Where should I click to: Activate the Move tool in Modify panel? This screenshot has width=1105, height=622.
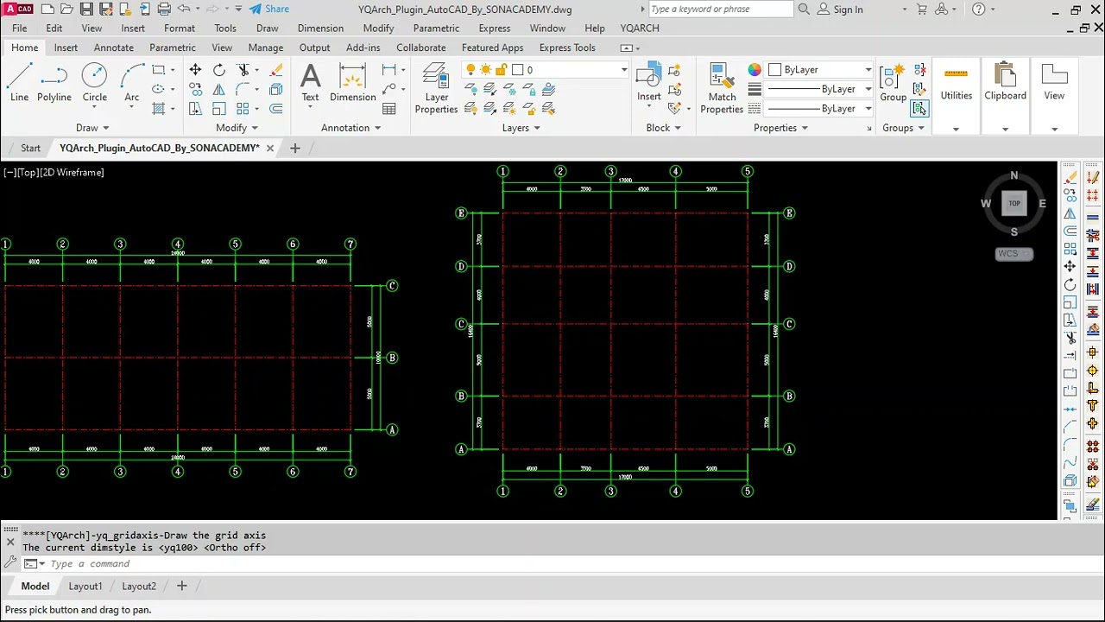click(195, 70)
